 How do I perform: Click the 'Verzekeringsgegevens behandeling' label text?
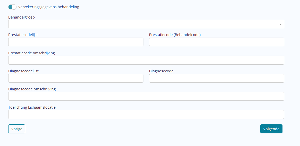[x=49, y=7]
